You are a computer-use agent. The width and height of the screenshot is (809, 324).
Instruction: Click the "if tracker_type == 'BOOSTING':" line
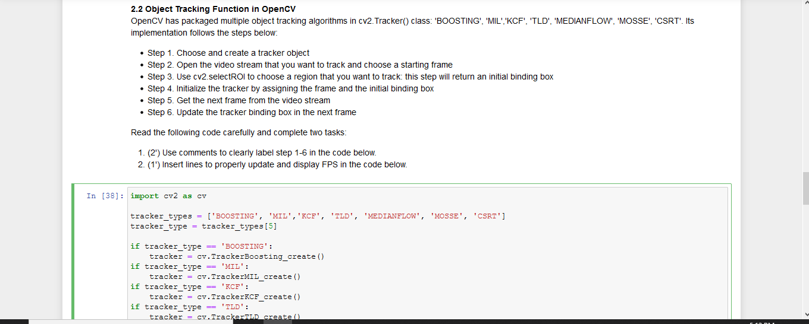click(x=202, y=246)
